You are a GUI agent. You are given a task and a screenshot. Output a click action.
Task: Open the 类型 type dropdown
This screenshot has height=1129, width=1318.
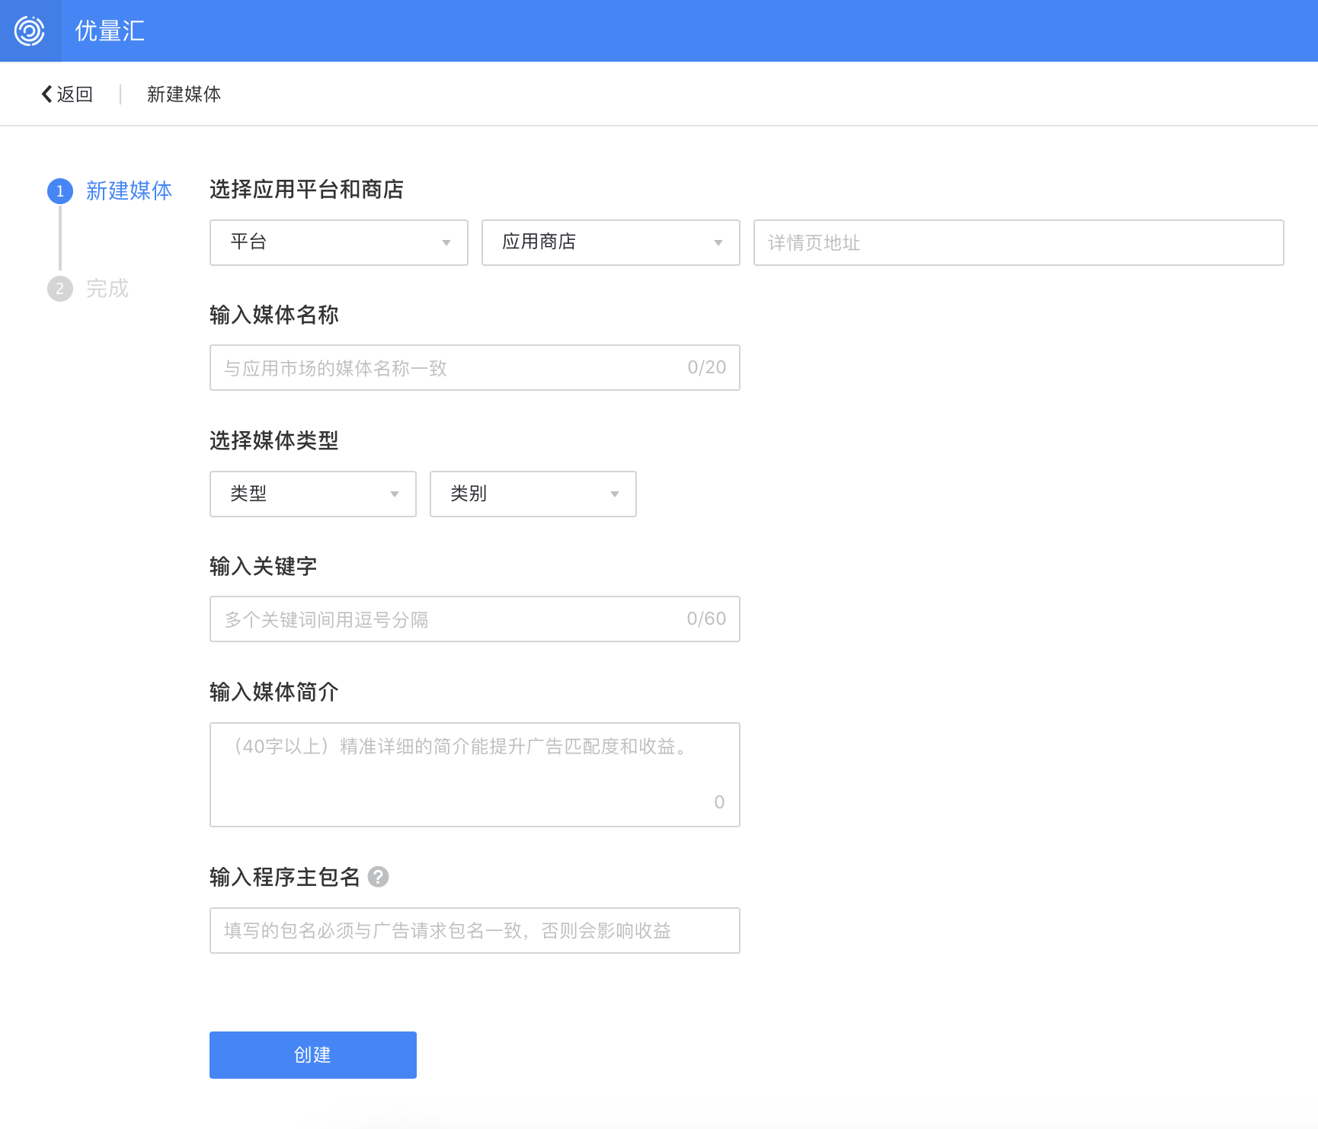pyautogui.click(x=313, y=494)
